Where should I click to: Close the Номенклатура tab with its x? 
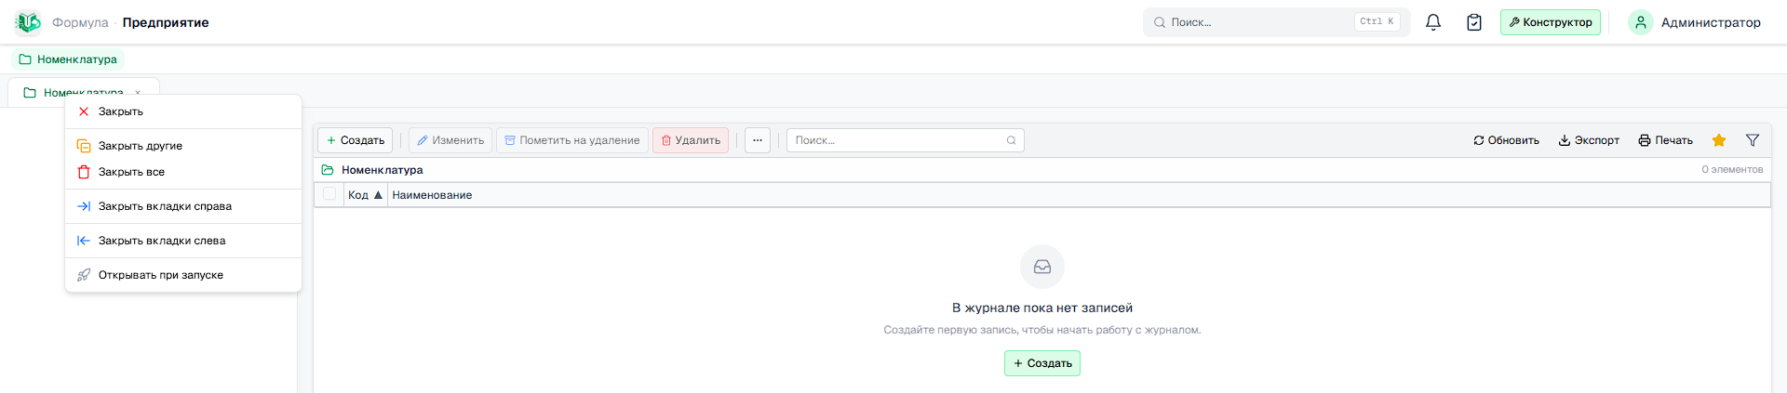tap(138, 92)
